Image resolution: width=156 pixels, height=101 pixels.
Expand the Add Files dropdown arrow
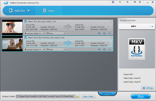[x=29, y=11]
